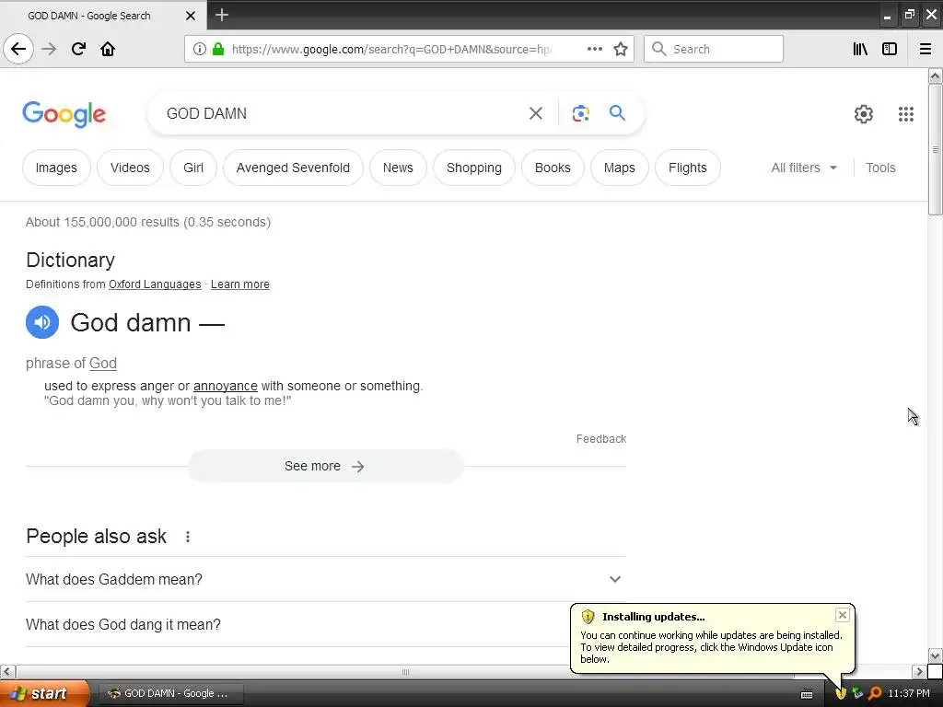Viewport: 943px width, 707px height.
Task: Focus the Google search box with GOD DAMN
Action: tap(340, 113)
